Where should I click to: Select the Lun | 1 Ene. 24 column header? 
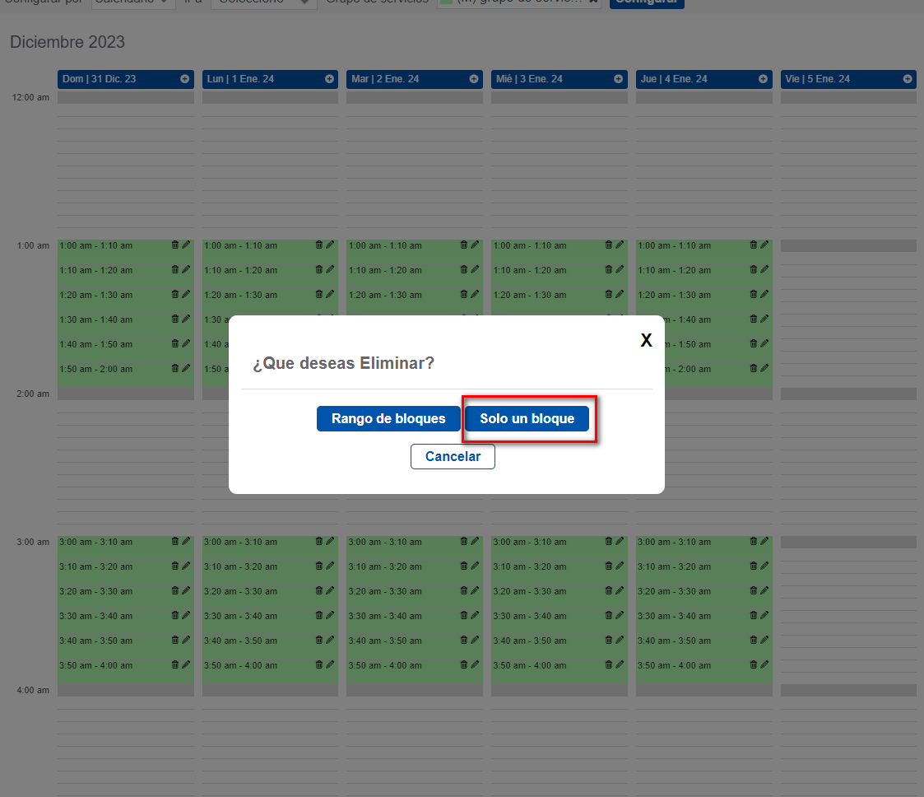tap(270, 79)
